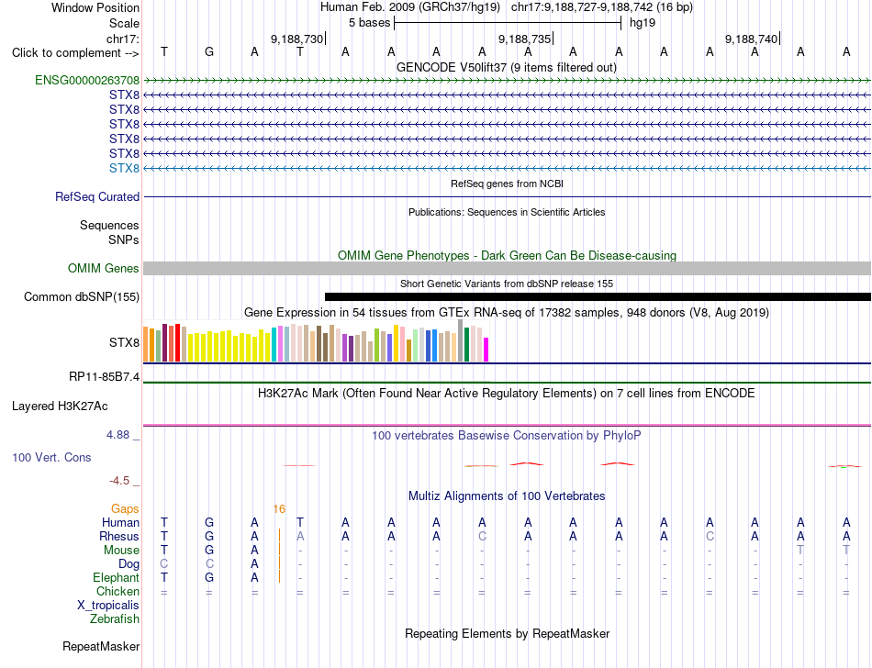Click the -4.5 conservation lower limit value

pos(119,480)
